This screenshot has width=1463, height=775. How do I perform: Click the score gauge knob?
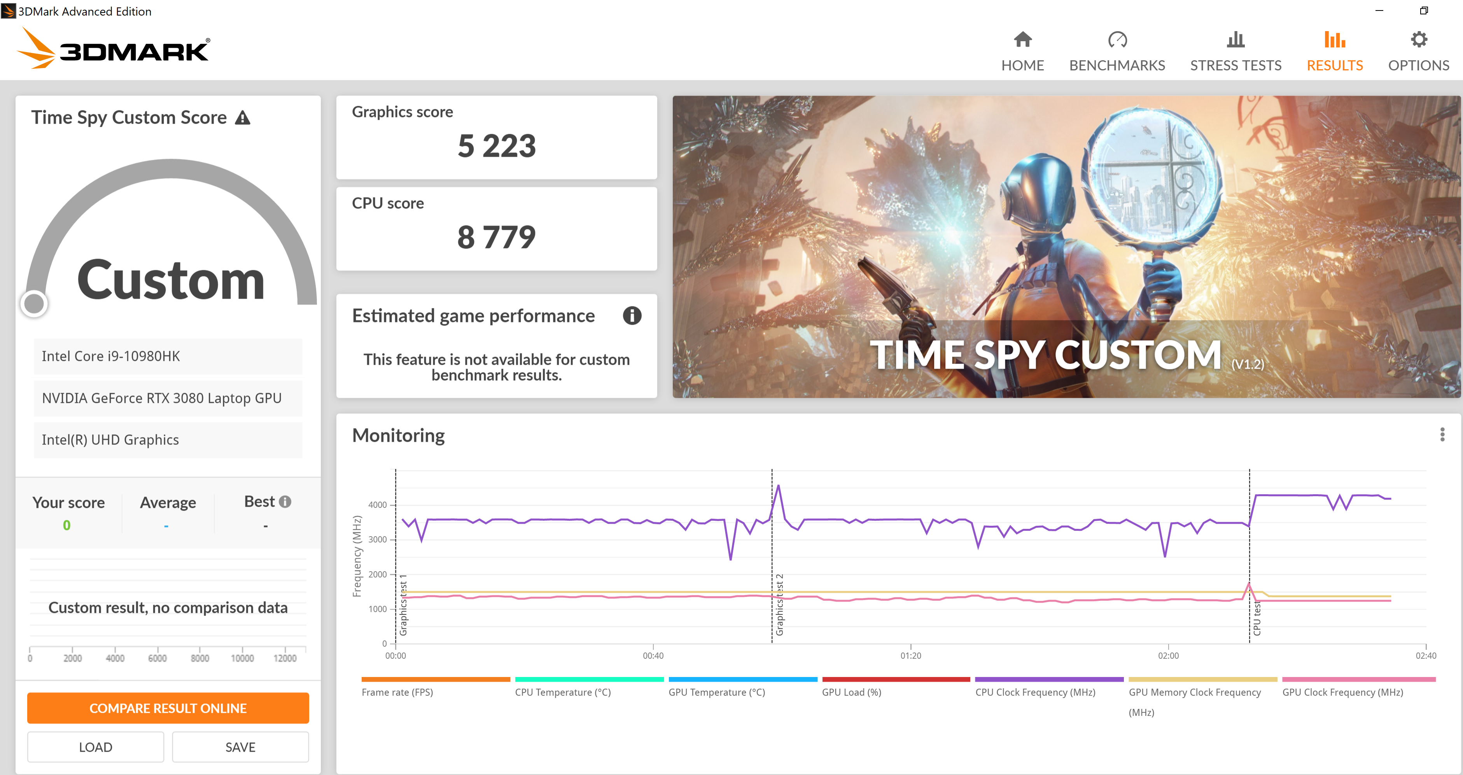(x=34, y=303)
